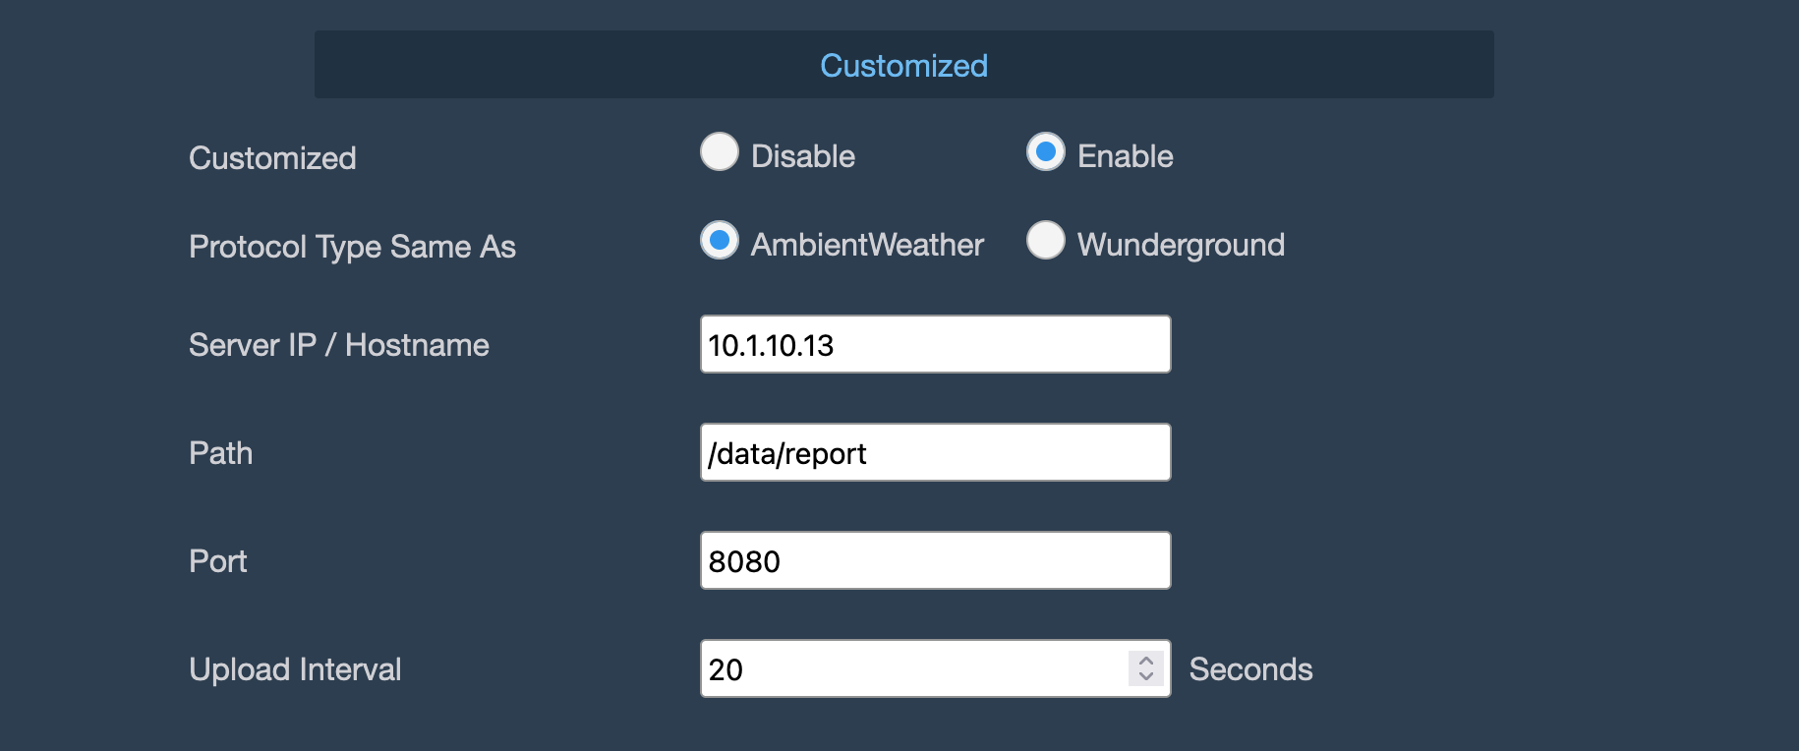The width and height of the screenshot is (1799, 751).
Task: Click the Wunderground label text
Action: [1180, 244]
